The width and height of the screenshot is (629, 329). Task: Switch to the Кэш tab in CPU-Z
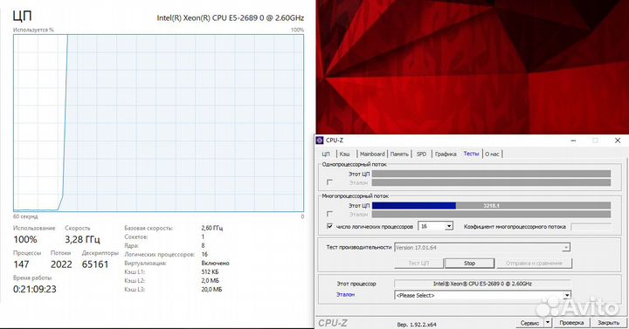[x=344, y=154]
